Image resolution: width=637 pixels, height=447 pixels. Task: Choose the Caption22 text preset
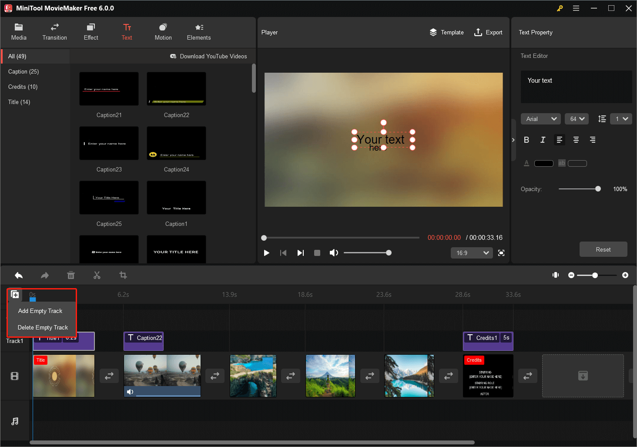click(176, 89)
